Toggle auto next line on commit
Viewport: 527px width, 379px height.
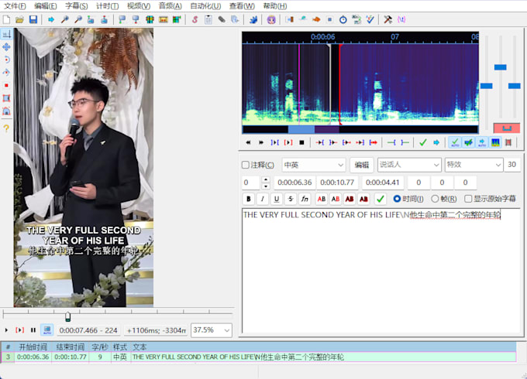coord(468,142)
